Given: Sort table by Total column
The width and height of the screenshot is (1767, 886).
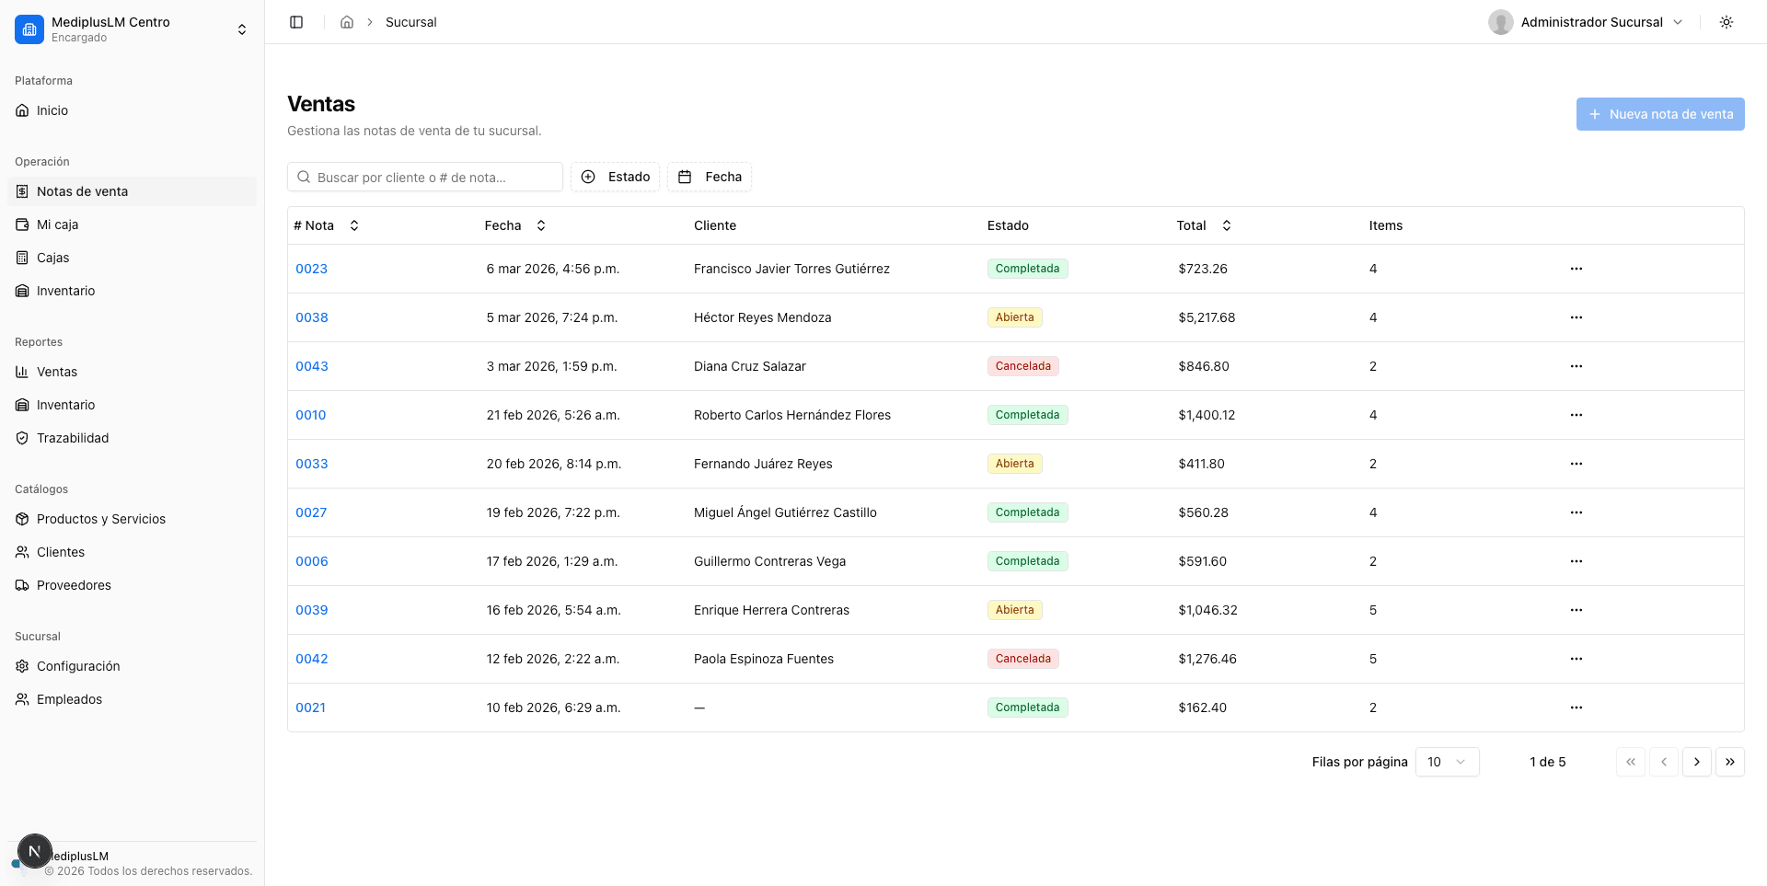Looking at the screenshot, I should (1204, 225).
